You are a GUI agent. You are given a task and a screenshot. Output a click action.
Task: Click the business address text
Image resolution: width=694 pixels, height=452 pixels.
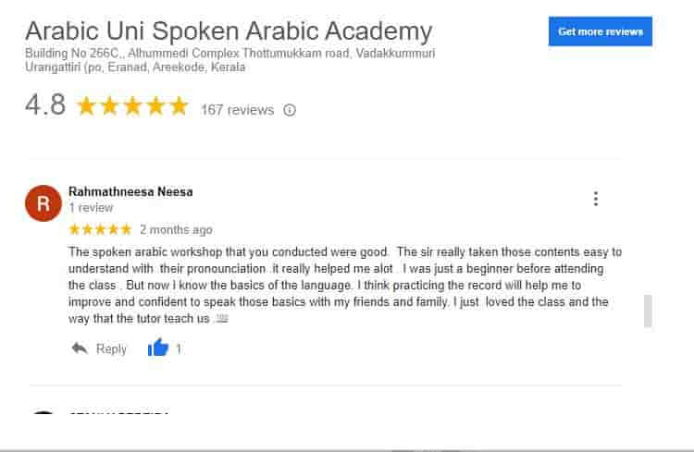click(229, 60)
